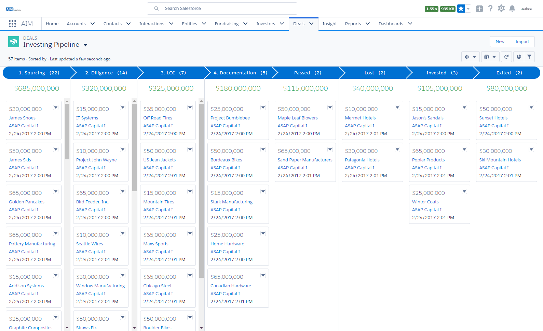This screenshot has height=331, width=543.
Task: Open the Ski Mountain Hotels deal
Action: coord(500,160)
